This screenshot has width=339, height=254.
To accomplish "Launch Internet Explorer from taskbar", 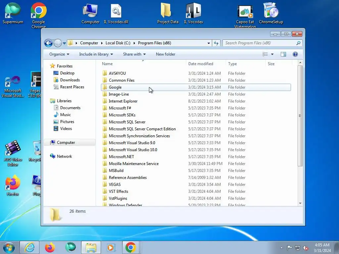I will [29, 247].
